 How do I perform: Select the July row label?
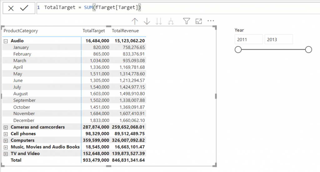(x=17, y=87)
